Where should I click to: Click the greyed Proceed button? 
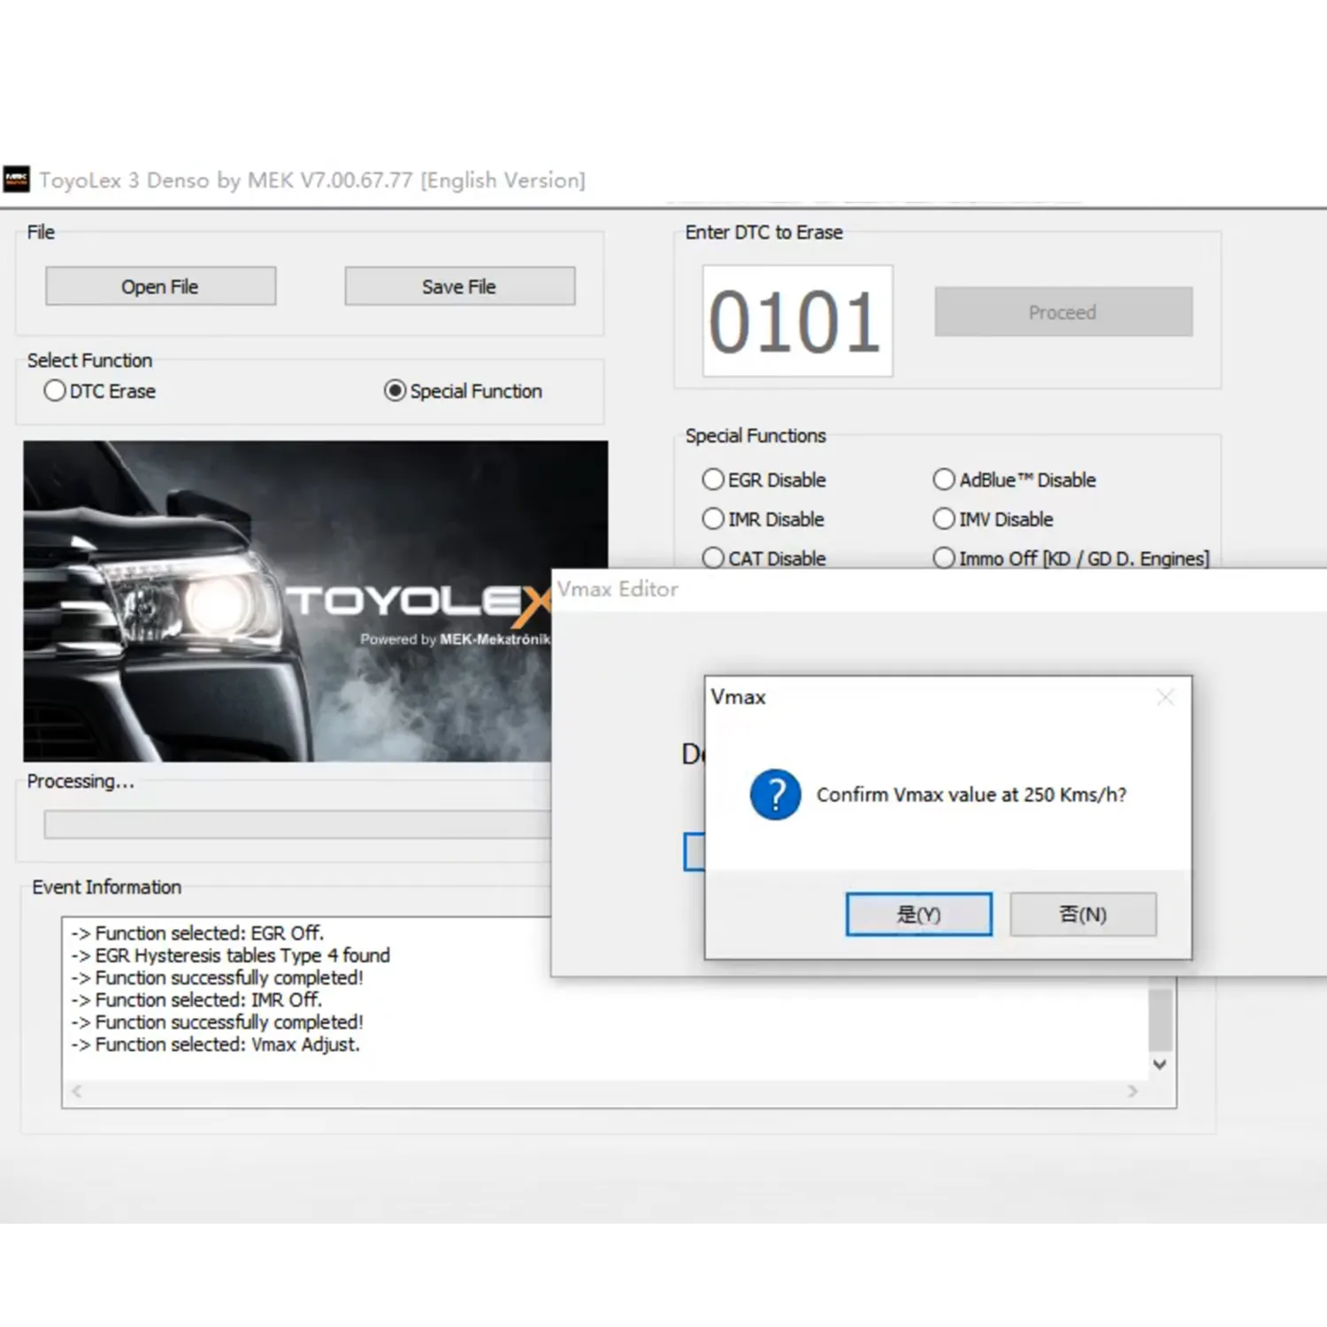1063,311
